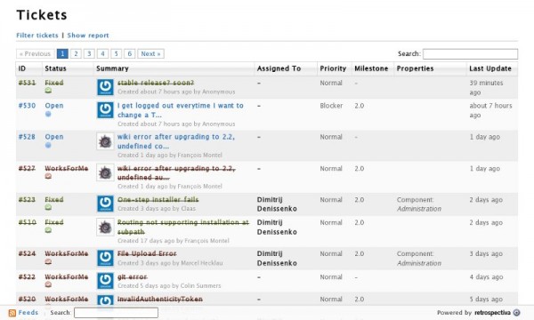Click green status bubble for ticket #523
Viewport: 534px width, 320px height.
(x=48, y=207)
